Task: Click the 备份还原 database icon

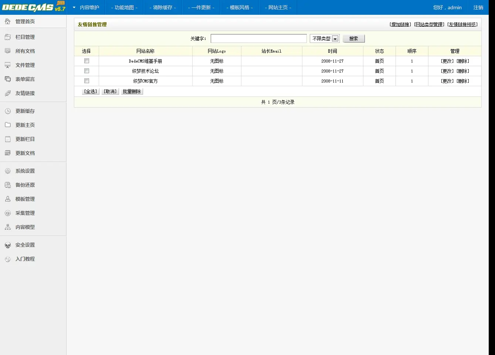Action: (x=7, y=185)
